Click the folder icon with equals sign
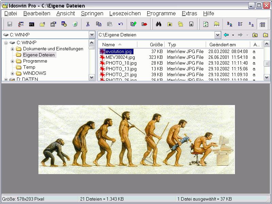 point(169,24)
